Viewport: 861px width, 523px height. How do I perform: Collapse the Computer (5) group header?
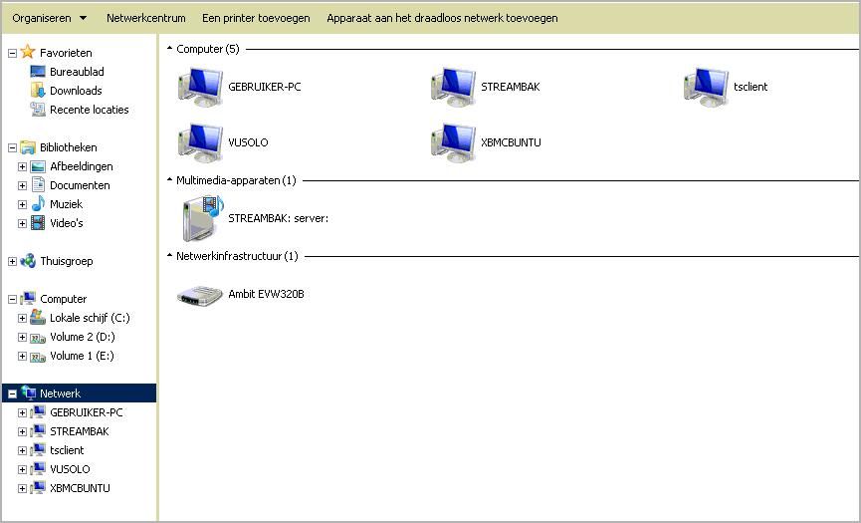click(x=169, y=49)
